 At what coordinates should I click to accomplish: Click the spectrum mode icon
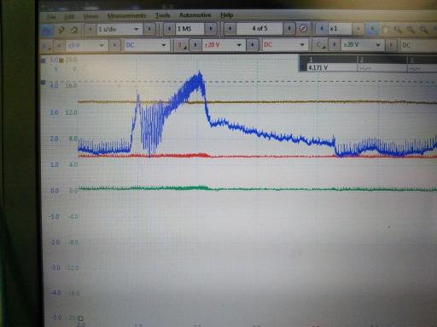[74, 30]
